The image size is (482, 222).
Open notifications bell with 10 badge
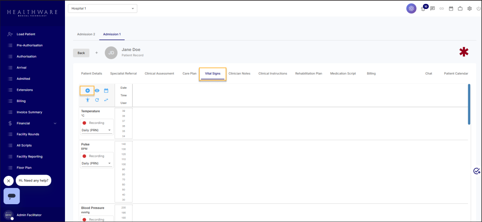point(423,9)
